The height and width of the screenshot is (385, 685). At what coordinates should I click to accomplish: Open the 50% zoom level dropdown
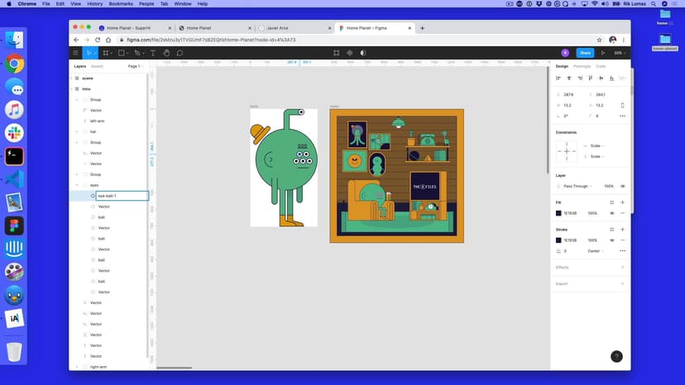point(619,53)
